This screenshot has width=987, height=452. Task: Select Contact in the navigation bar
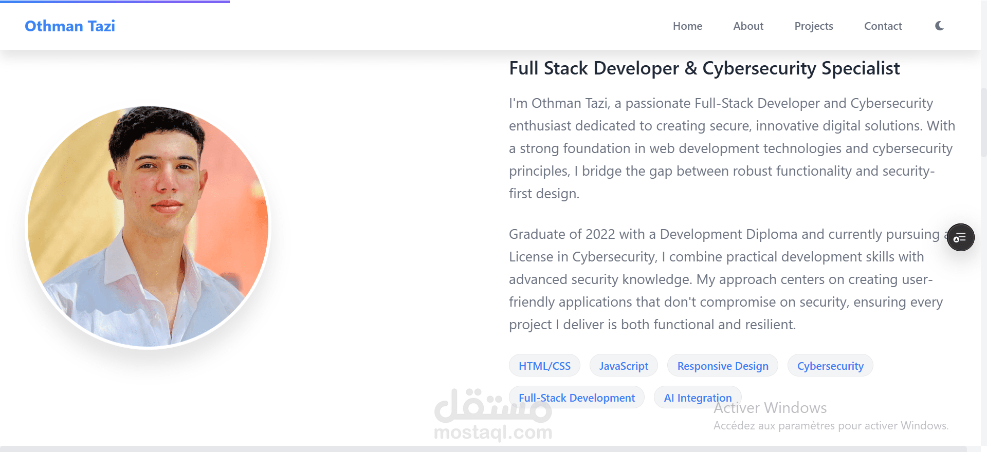[883, 26]
